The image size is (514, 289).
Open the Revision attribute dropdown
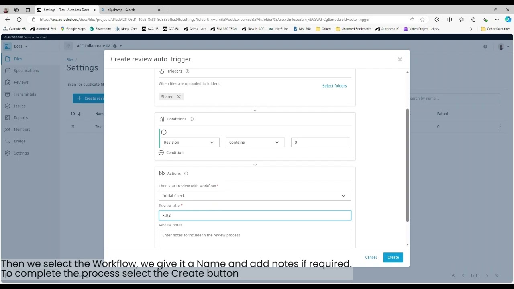pos(190,142)
